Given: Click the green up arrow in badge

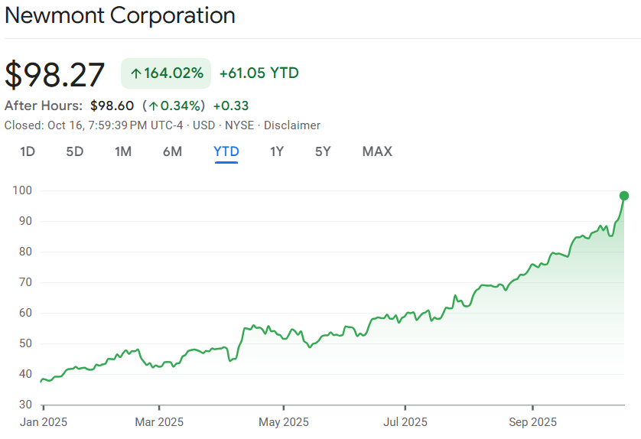Looking at the screenshot, I should coord(136,73).
